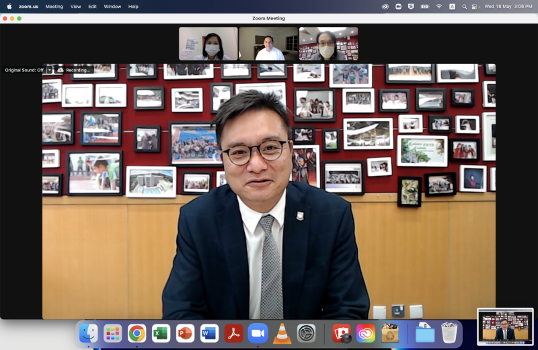Open the View menu
Image resolution: width=538 pixels, height=350 pixels.
point(75,7)
